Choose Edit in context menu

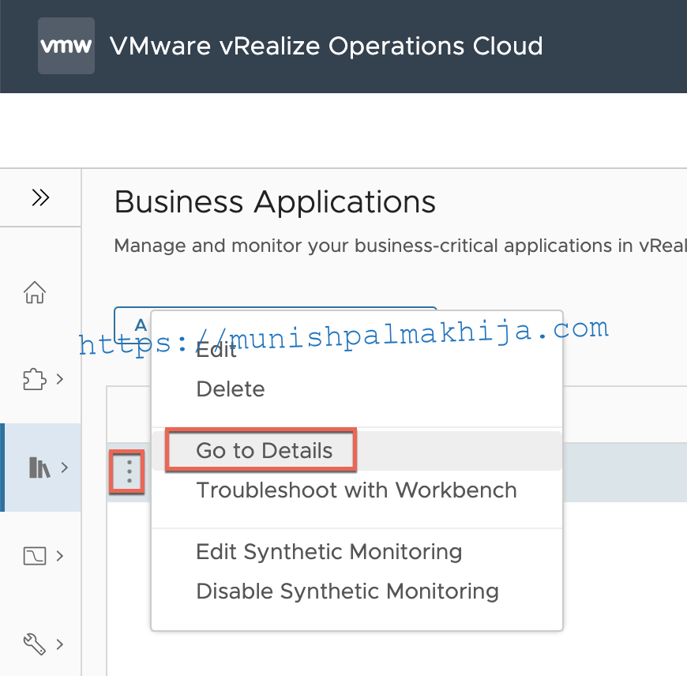click(216, 350)
